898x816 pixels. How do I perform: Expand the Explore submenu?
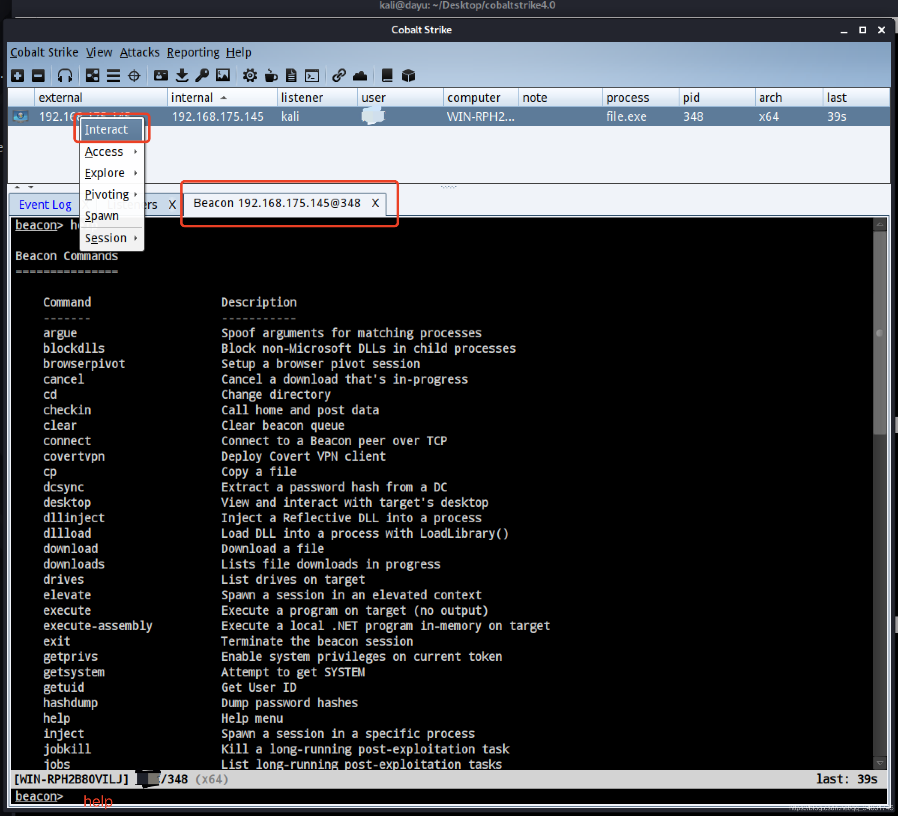(111, 173)
